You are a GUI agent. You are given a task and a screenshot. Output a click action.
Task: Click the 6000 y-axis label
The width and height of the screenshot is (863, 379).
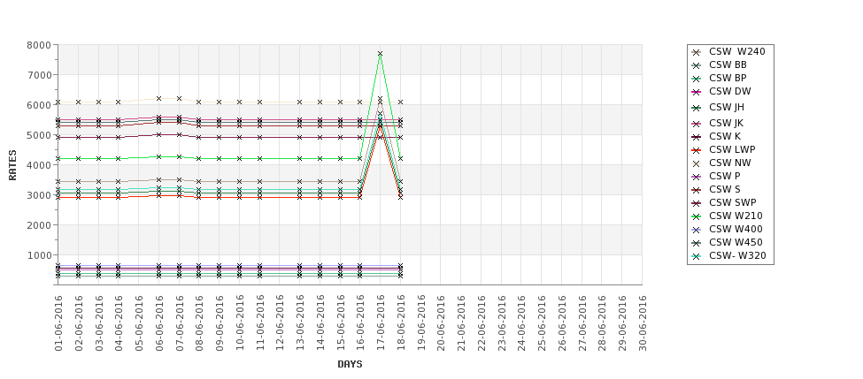[x=39, y=105]
